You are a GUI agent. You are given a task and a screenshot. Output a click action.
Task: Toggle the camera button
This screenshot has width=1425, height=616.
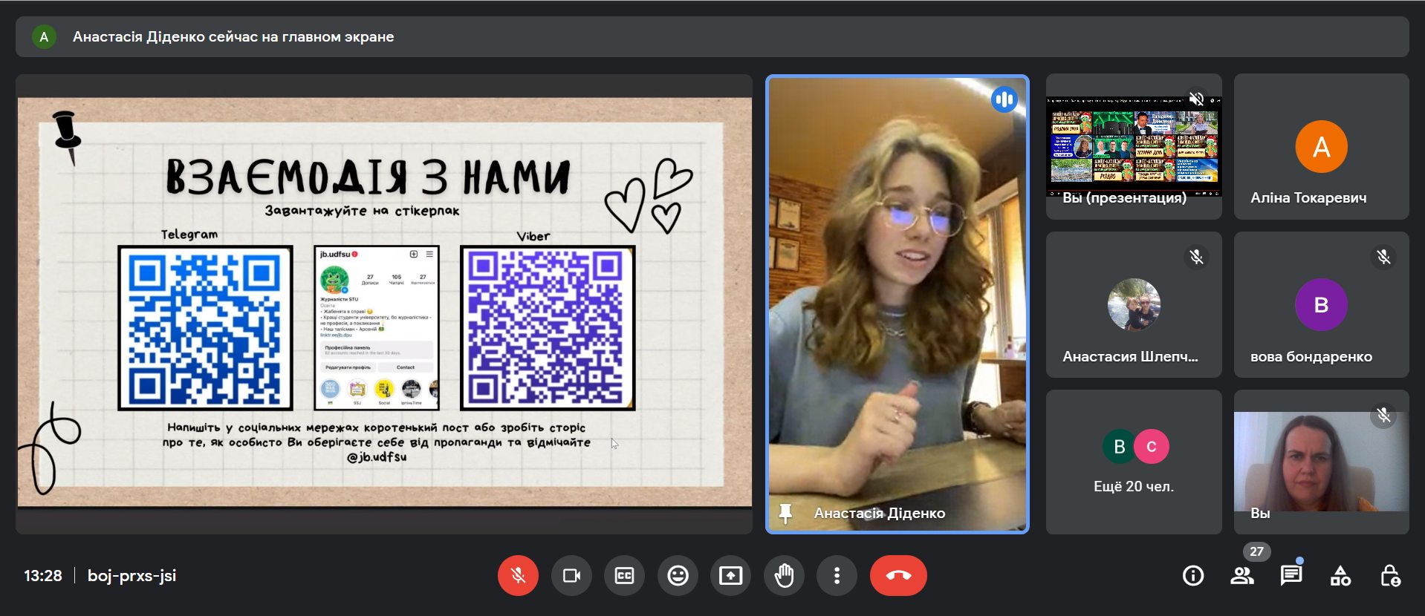[571, 575]
